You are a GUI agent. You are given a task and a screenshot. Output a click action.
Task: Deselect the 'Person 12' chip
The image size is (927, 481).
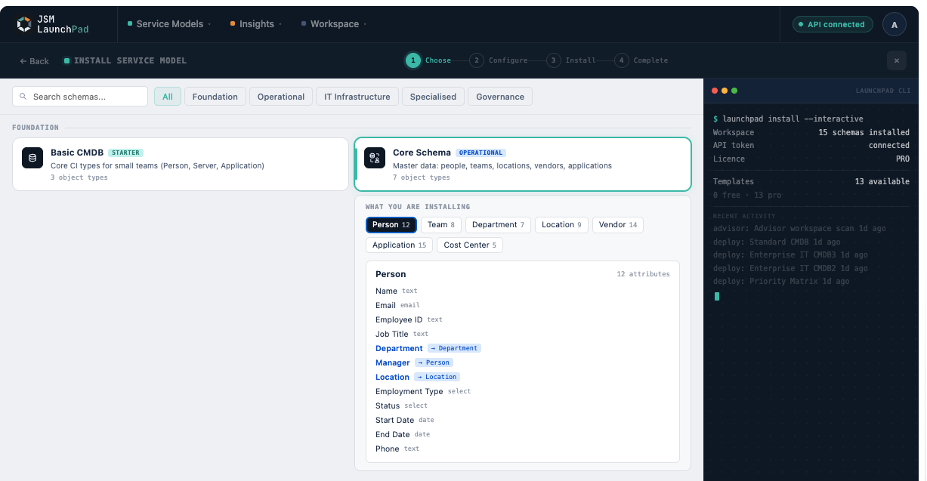[x=391, y=224]
